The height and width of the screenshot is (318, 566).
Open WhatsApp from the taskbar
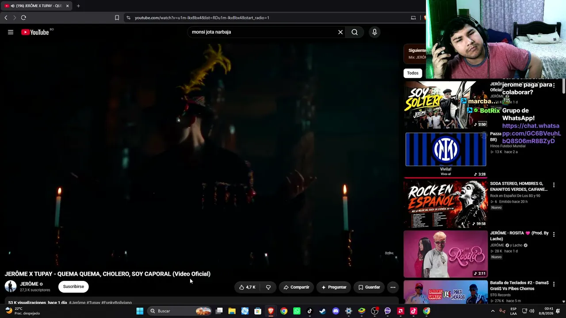pos(297,311)
